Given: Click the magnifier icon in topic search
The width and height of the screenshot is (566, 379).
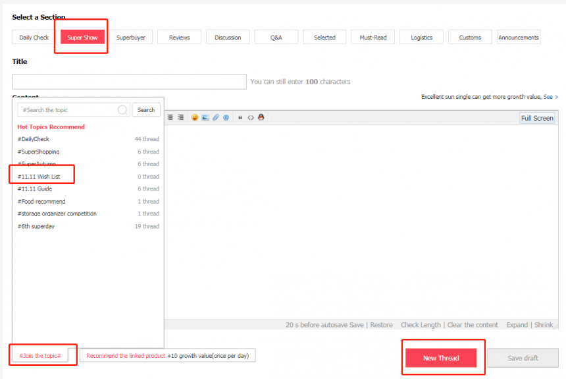Looking at the screenshot, I should click(x=122, y=110).
